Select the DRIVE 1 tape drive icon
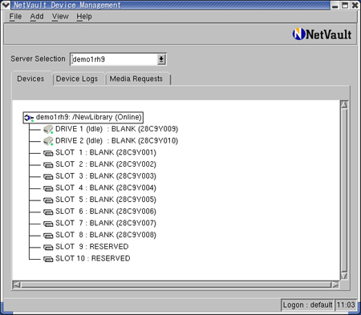This screenshot has height=315, width=361. click(x=48, y=129)
